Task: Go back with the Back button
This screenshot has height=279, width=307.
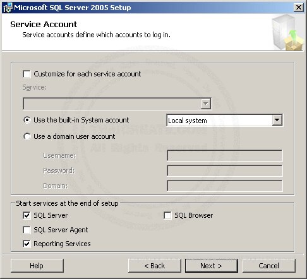Action: tap(155, 266)
